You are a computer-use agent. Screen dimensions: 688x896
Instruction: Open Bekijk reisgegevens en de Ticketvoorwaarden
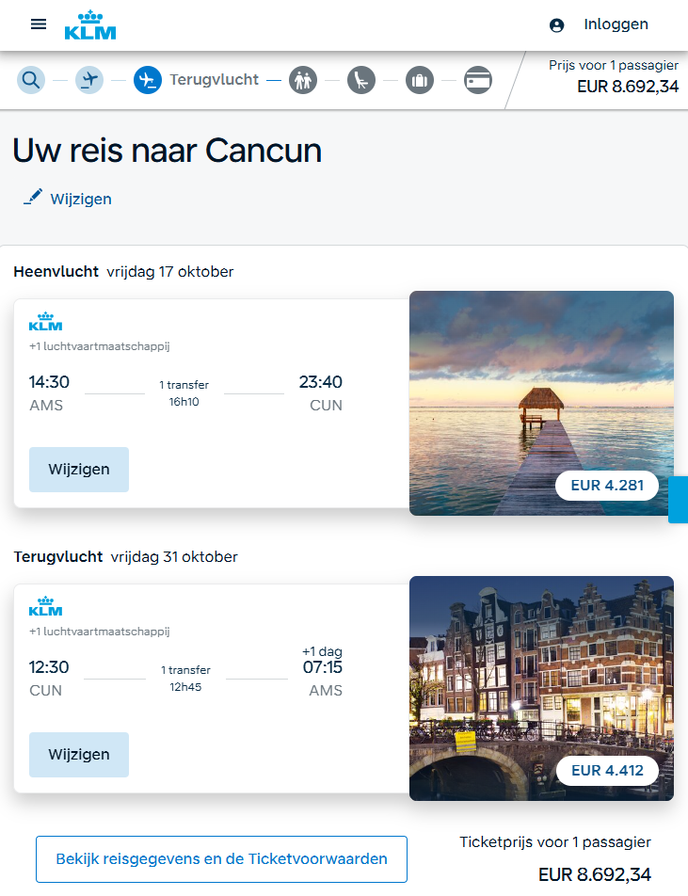pyautogui.click(x=221, y=858)
